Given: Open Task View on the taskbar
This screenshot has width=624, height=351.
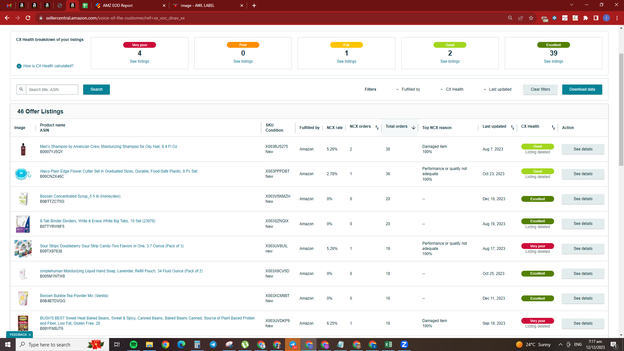Looking at the screenshot, I should tap(117, 344).
